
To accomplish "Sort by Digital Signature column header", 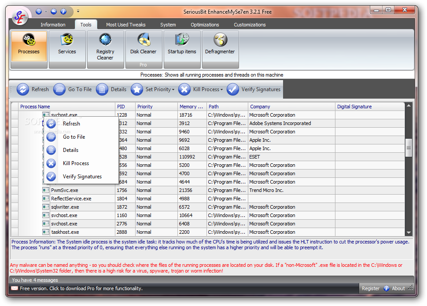I will coord(370,107).
